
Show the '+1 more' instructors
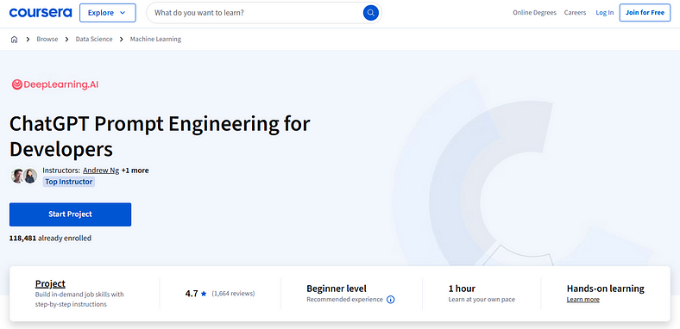(135, 171)
